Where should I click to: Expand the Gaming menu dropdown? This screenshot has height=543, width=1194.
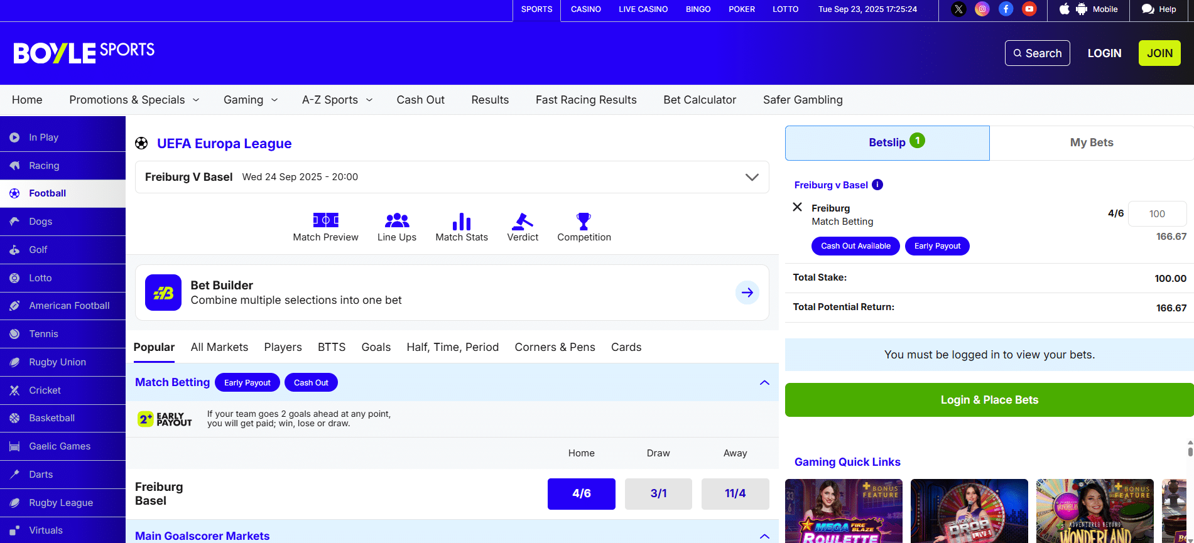[274, 100]
